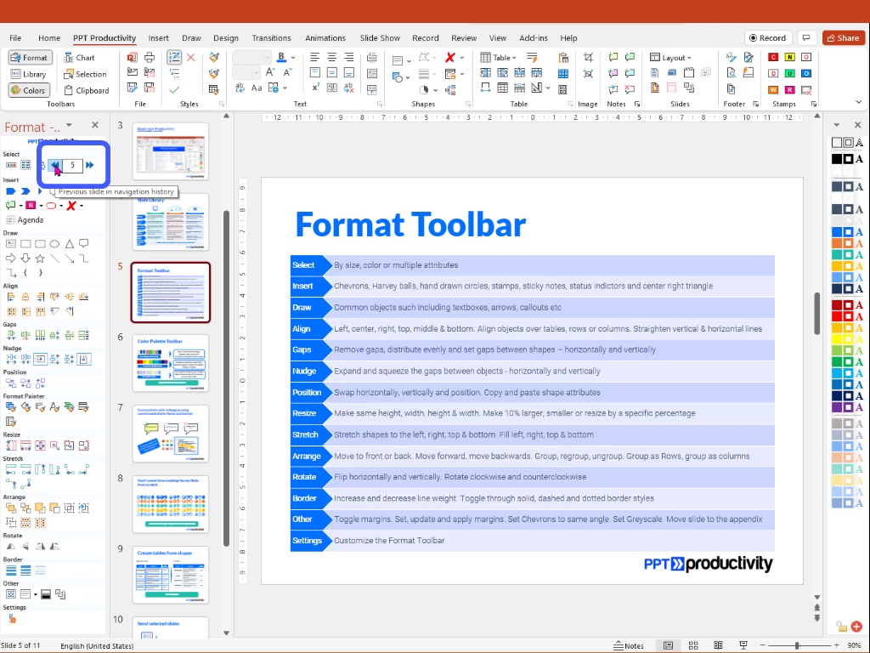Viewport: 870px width, 653px height.
Task: Adjust the zoom slider in status bar
Action: coord(797,645)
